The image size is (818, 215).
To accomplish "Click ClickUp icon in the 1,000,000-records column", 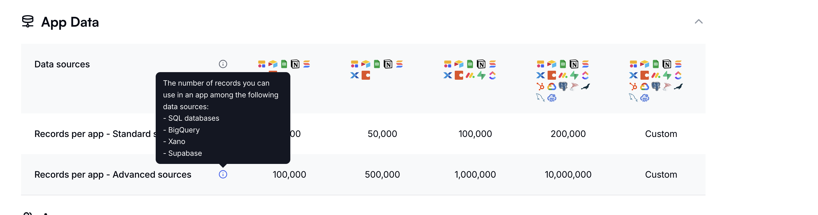I will click(x=492, y=75).
